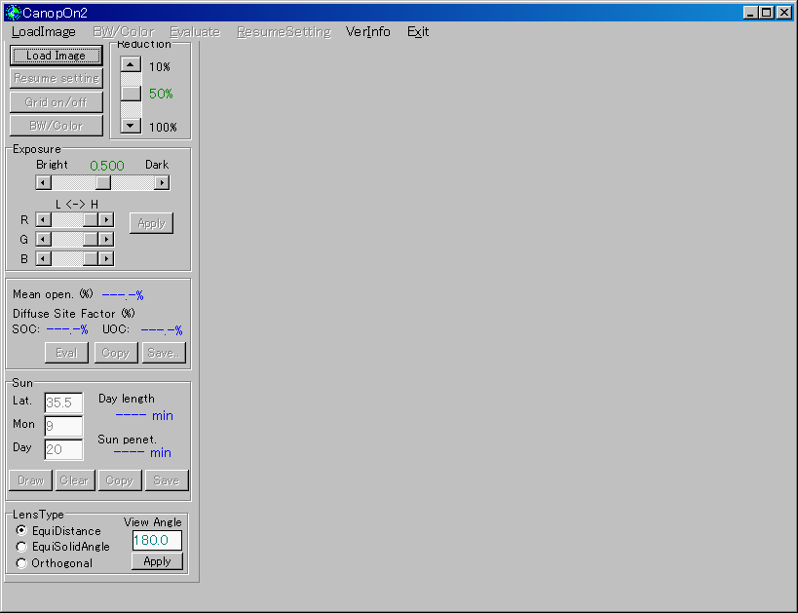Click the Day input field
Viewport: 798px width, 613px height.
pyautogui.click(x=63, y=449)
